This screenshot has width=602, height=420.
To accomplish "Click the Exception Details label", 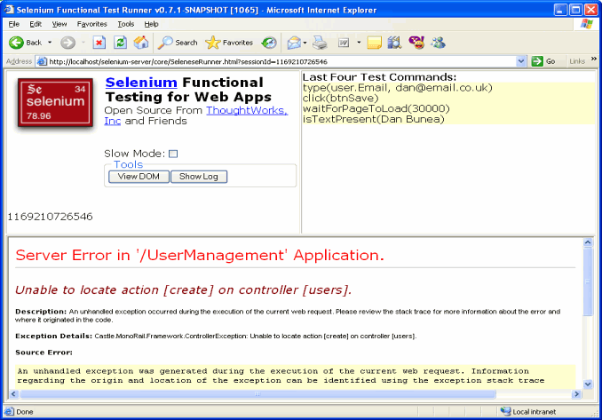I will tap(53, 336).
